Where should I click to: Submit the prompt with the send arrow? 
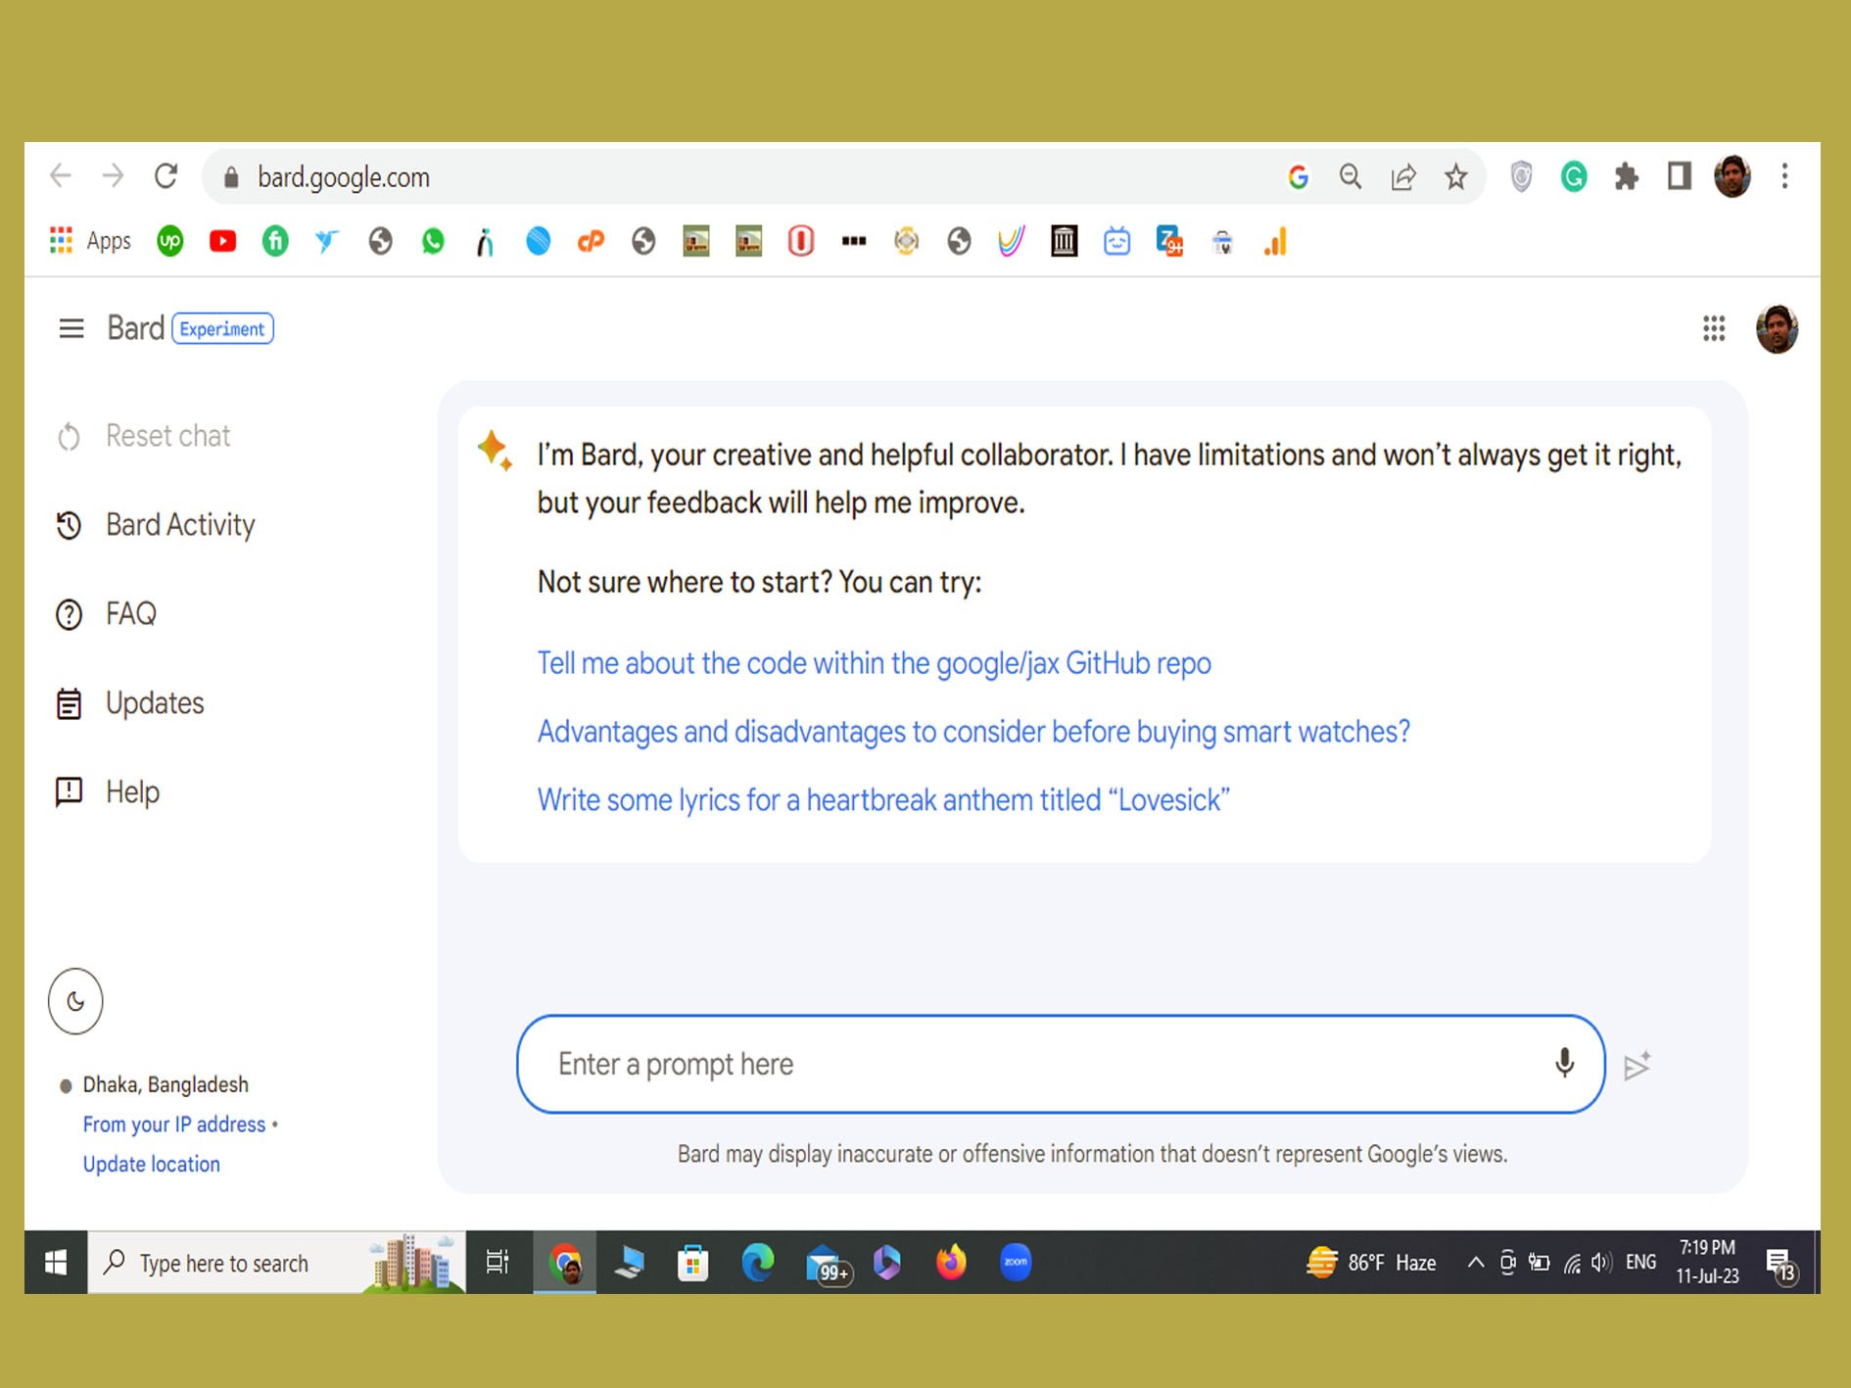point(1637,1065)
